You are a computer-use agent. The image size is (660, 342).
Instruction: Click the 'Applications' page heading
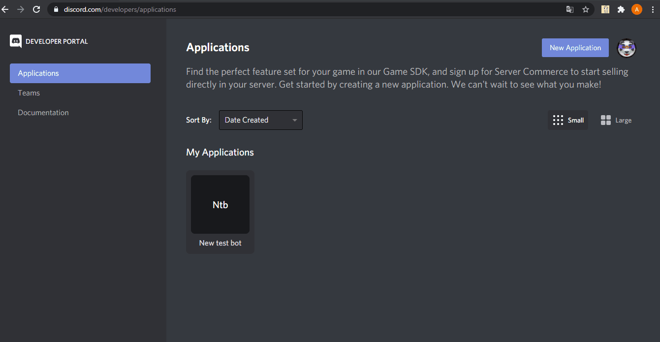click(218, 48)
